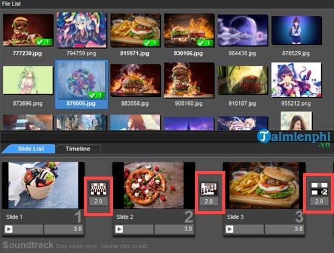Click the 870529.jpg file name
Image resolution: width=334 pixels, height=253 pixels.
pos(296,53)
